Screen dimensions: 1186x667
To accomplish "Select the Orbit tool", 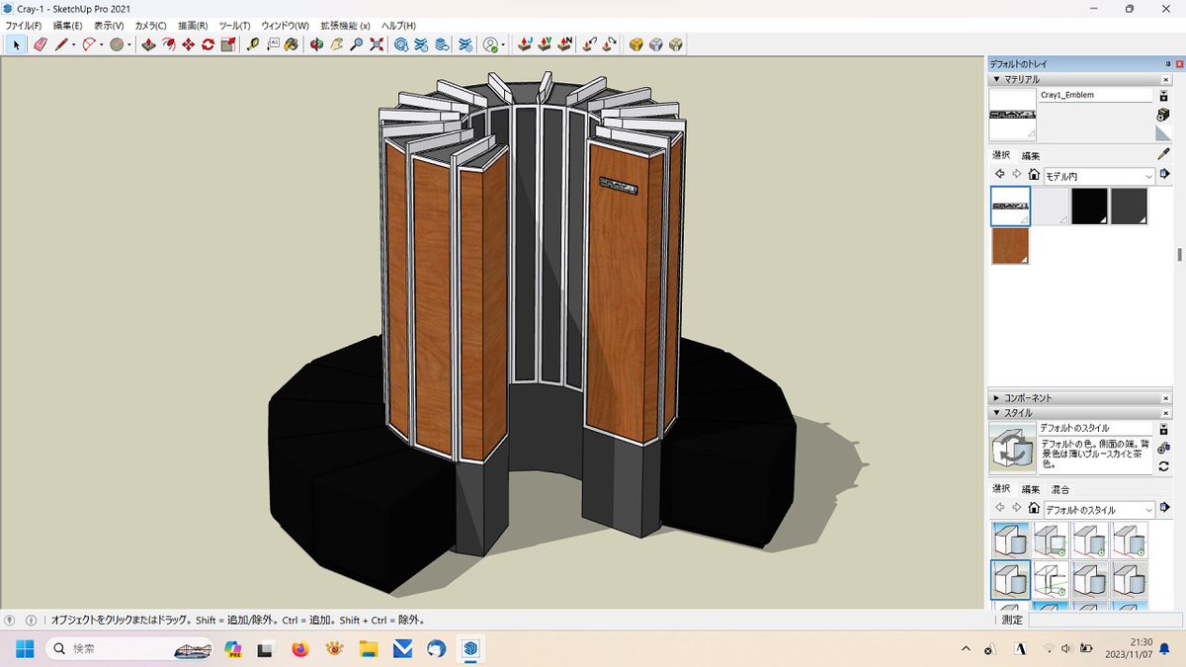I will (x=317, y=44).
